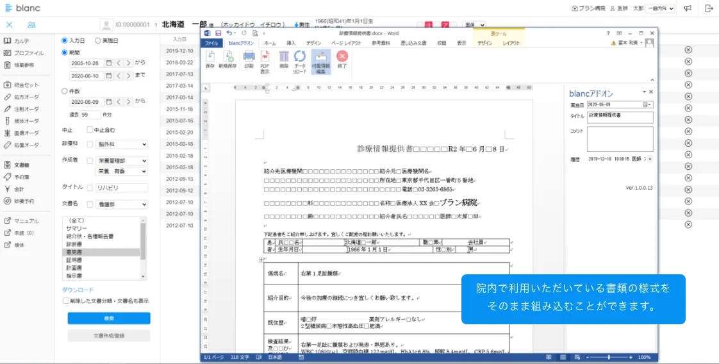Screen dimensions: 719x364
Task: Open 栄養管理部 author dropdown
Action: coord(122,161)
